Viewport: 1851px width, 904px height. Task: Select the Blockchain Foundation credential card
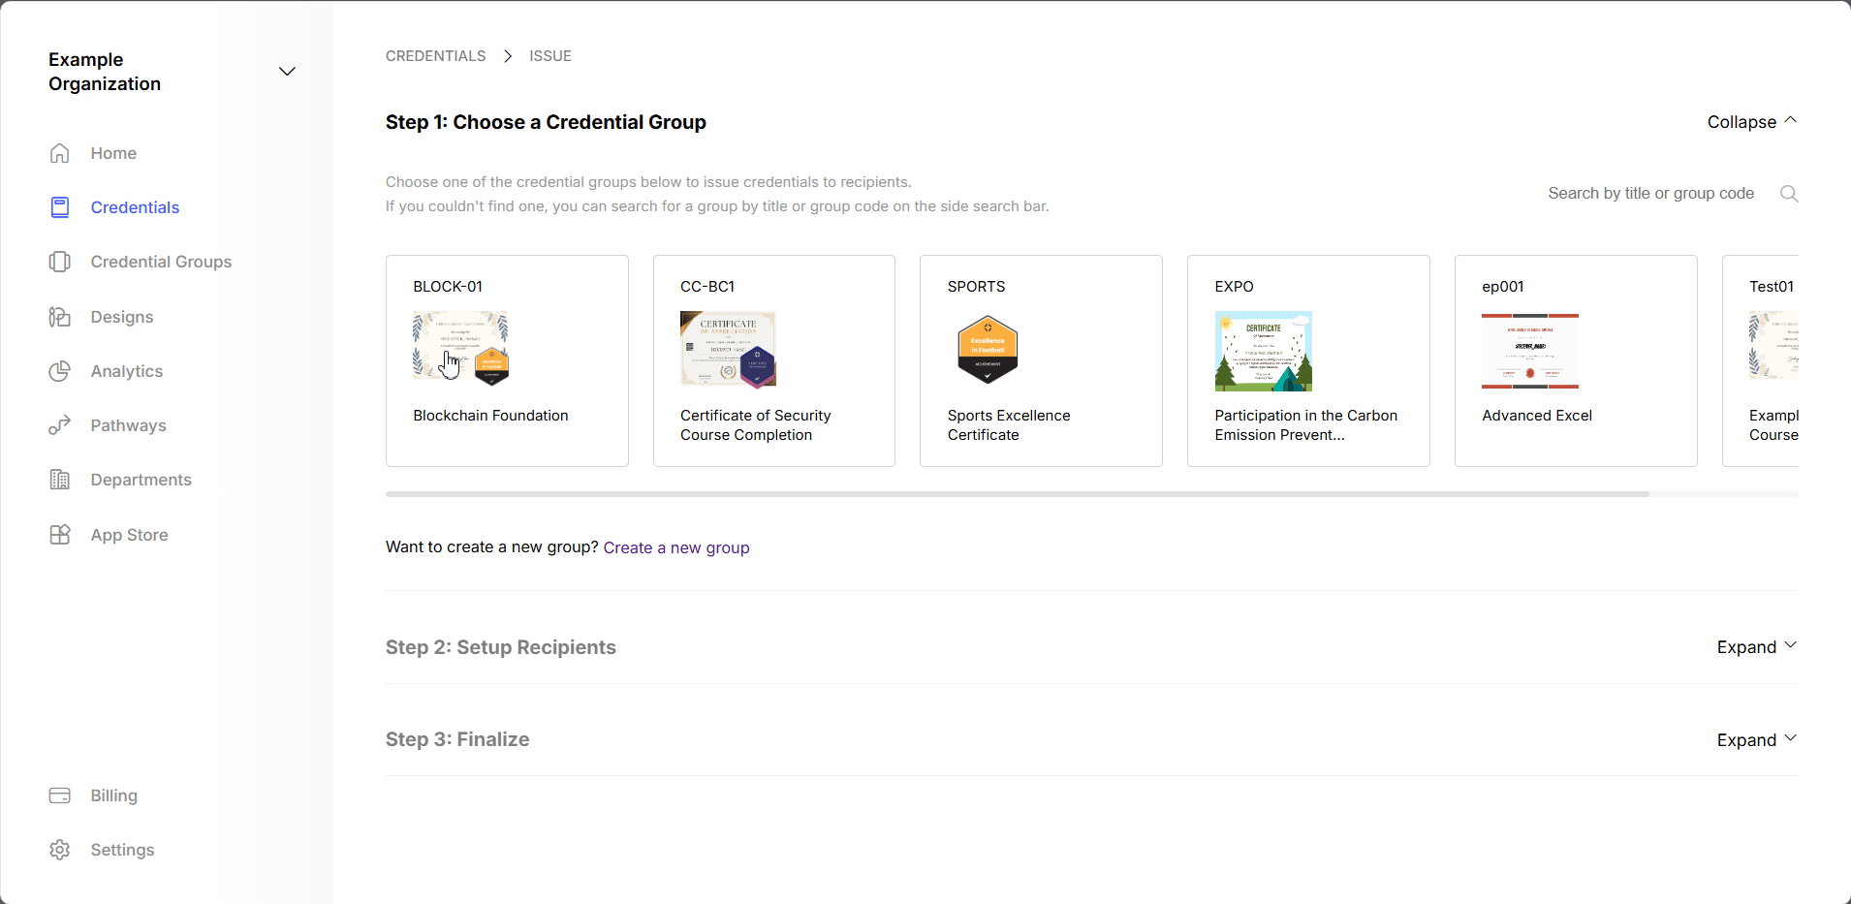click(x=507, y=360)
